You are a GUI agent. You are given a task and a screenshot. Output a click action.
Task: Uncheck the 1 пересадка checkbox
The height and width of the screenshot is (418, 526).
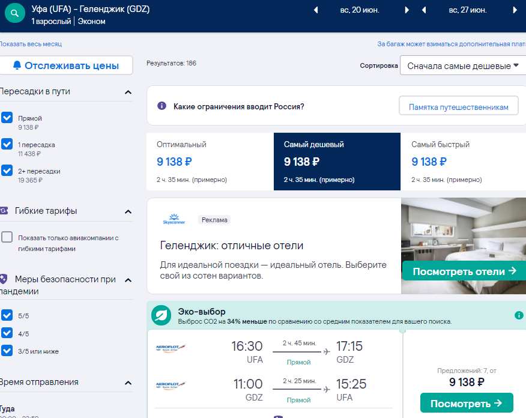[7, 144]
